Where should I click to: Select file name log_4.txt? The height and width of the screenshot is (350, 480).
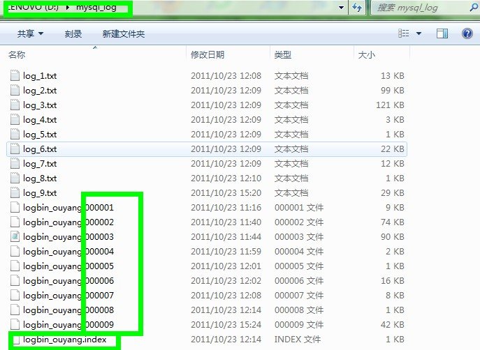[x=40, y=120]
